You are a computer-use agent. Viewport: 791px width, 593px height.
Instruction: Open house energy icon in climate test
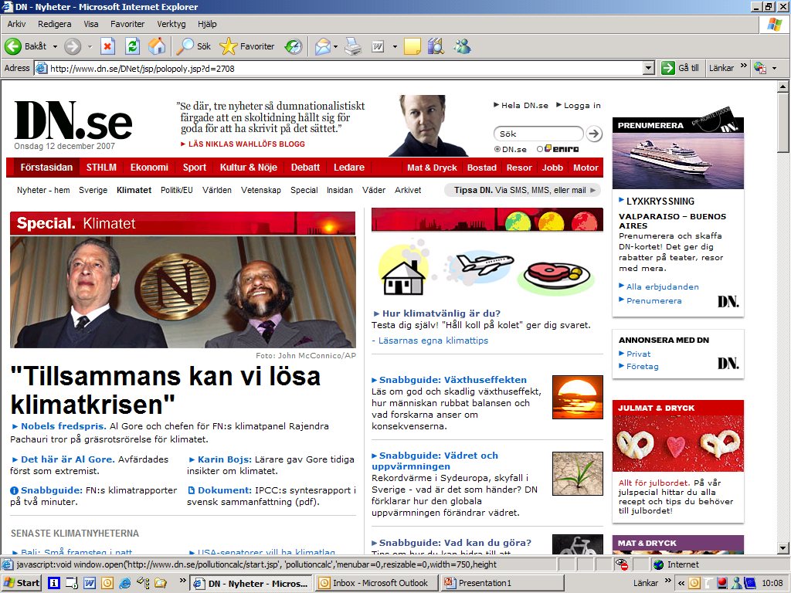coord(403,269)
